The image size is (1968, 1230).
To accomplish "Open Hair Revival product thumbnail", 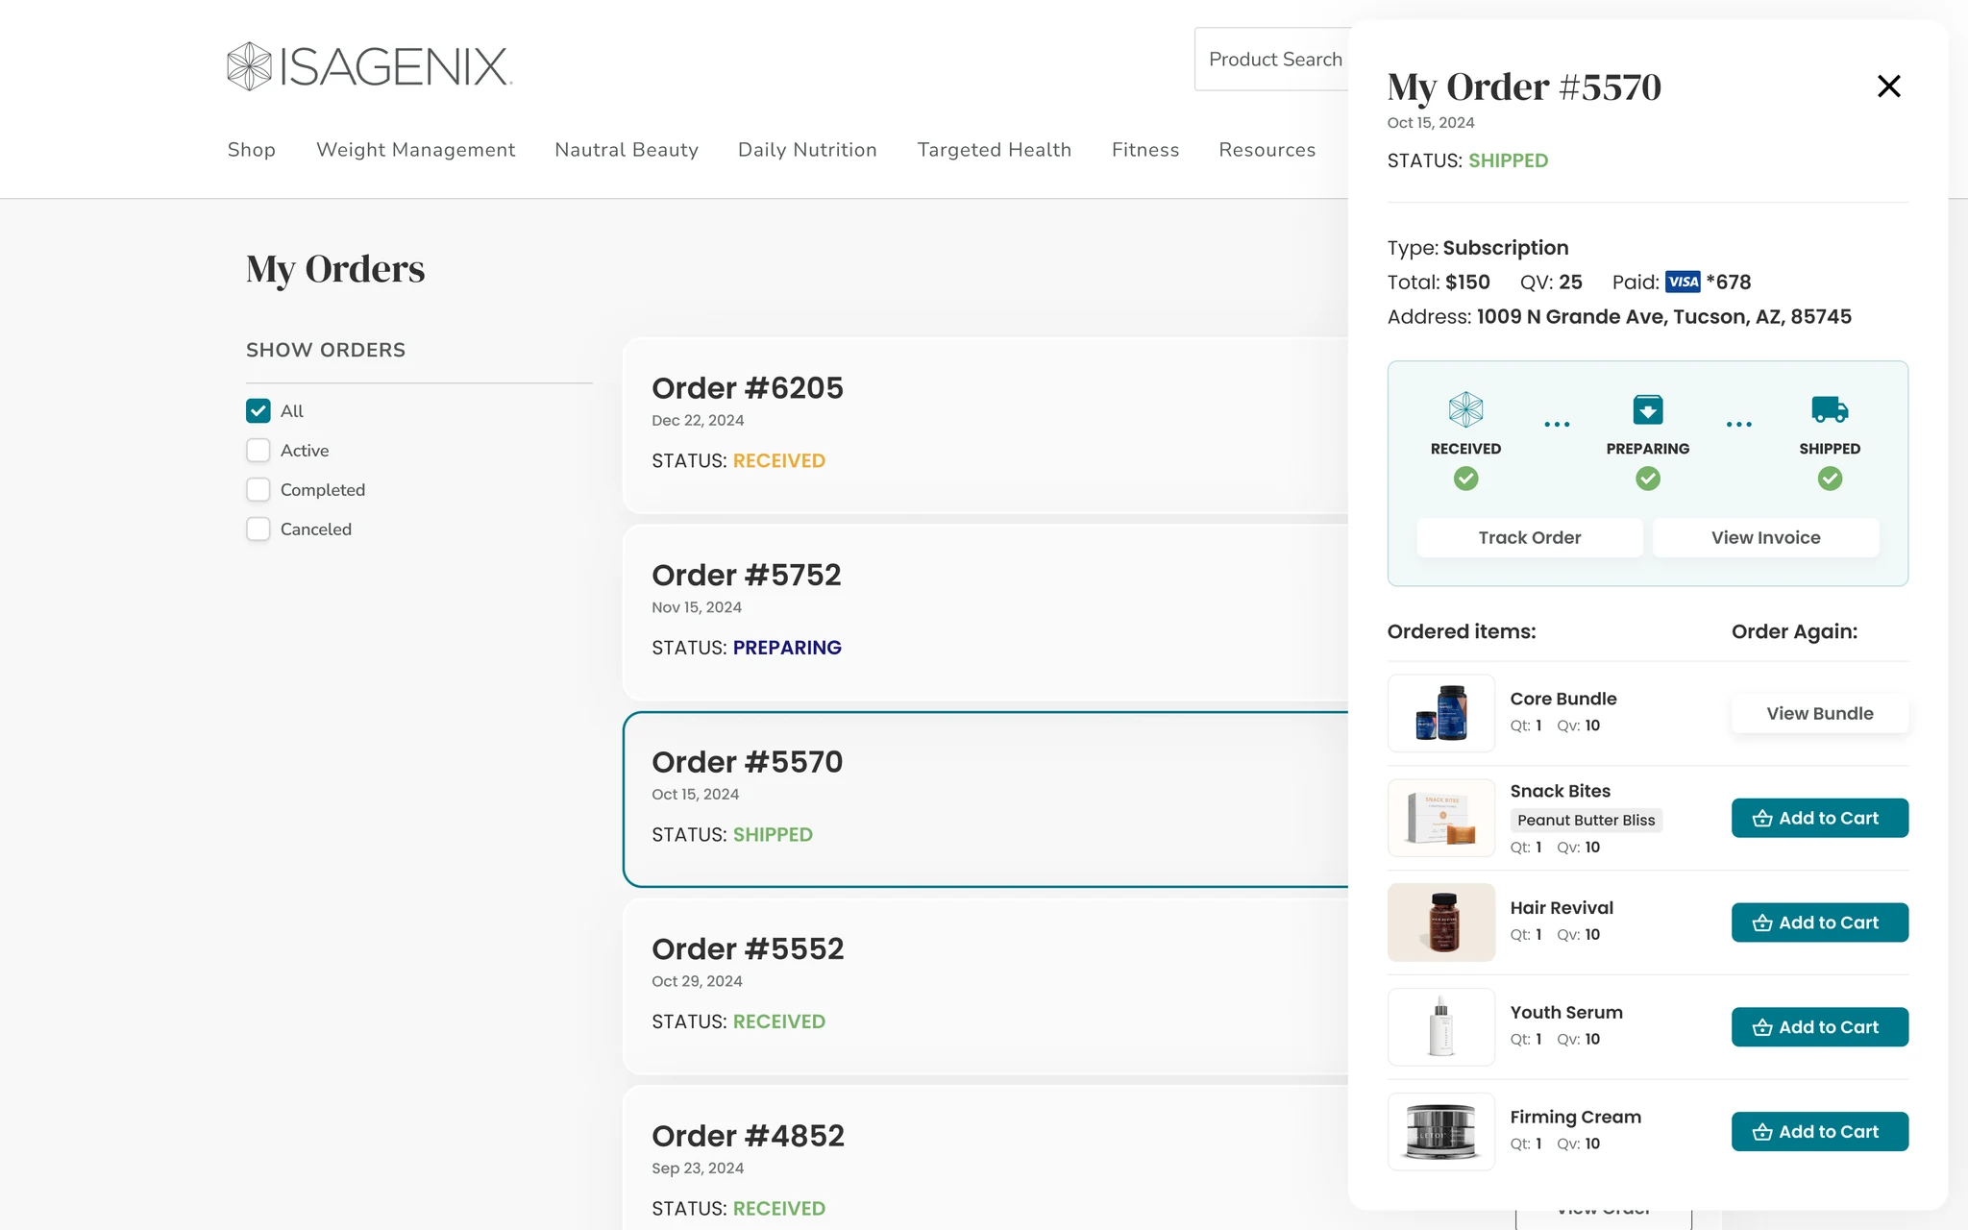I will point(1440,922).
